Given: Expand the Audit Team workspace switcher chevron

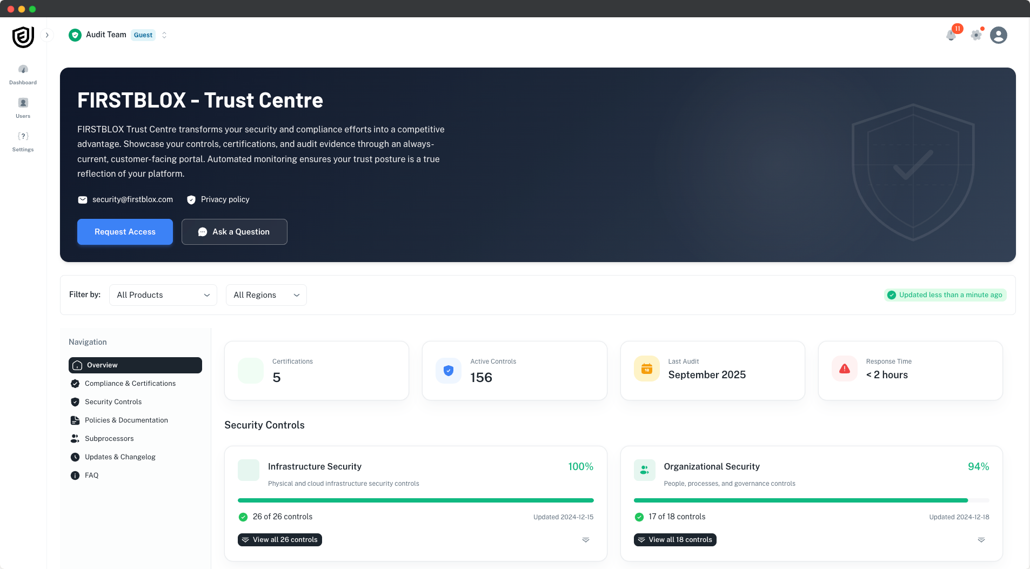Looking at the screenshot, I should [164, 35].
